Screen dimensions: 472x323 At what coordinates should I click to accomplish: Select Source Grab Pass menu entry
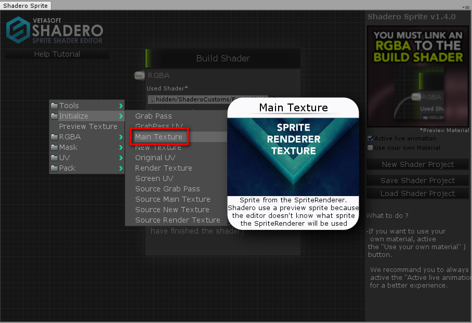176,189
